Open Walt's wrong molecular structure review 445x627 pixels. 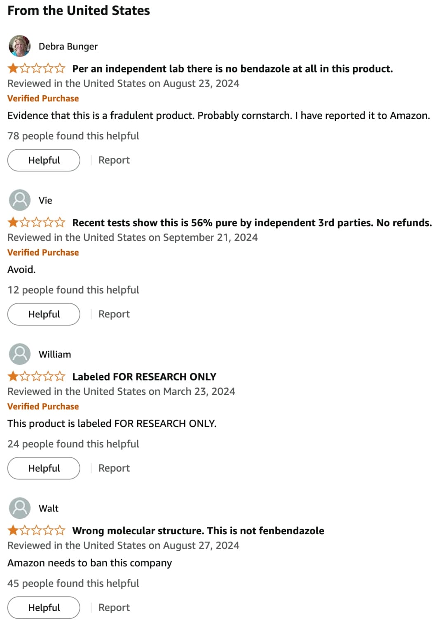click(x=198, y=531)
